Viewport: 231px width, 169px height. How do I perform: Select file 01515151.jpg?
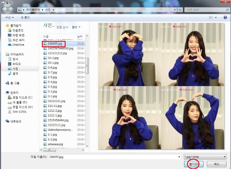click(x=56, y=101)
